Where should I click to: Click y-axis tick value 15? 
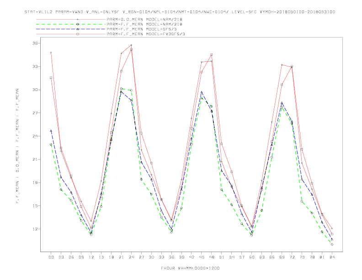click(x=35, y=206)
